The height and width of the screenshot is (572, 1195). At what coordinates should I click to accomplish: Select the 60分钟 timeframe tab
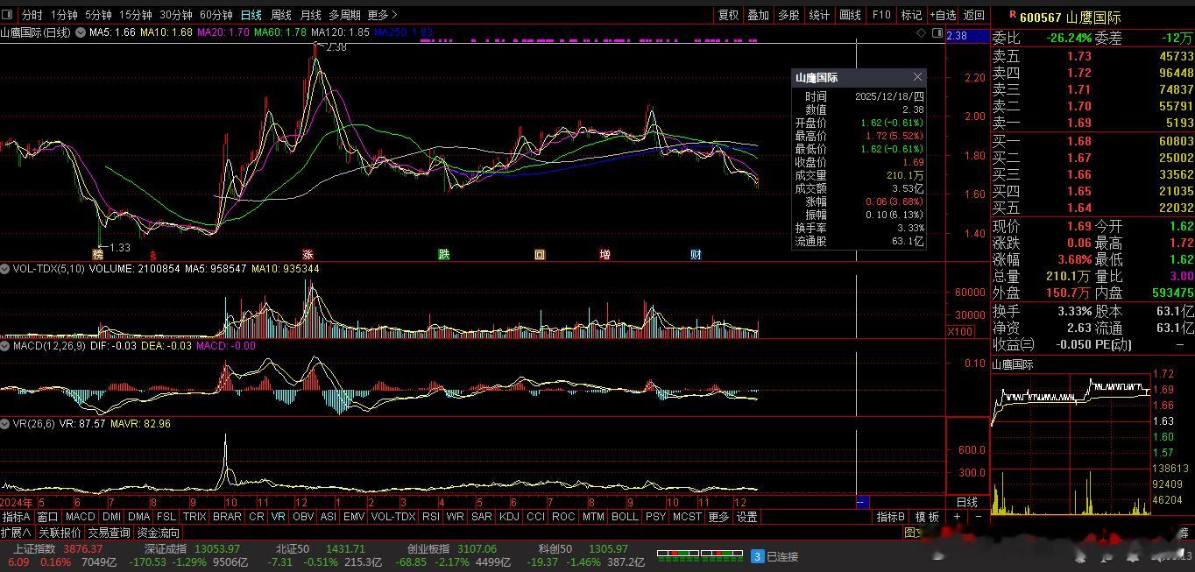216,15
